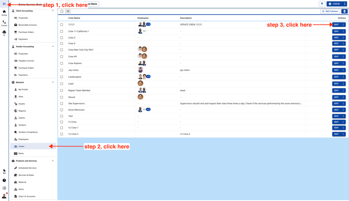Open the more-options menu for Lead row
The width and height of the screenshot is (349, 201).
click(x=343, y=84)
